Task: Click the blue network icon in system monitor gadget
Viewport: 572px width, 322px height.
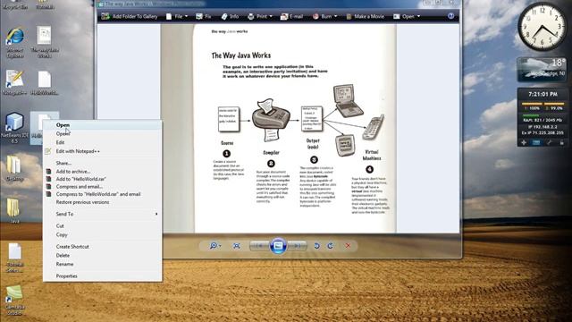Action: click(x=536, y=143)
